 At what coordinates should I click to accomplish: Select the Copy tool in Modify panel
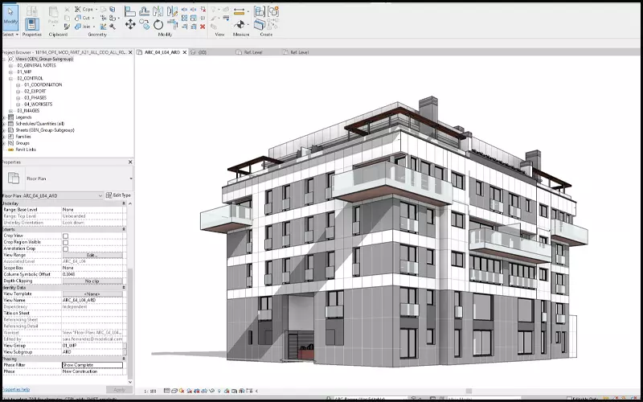(x=145, y=24)
